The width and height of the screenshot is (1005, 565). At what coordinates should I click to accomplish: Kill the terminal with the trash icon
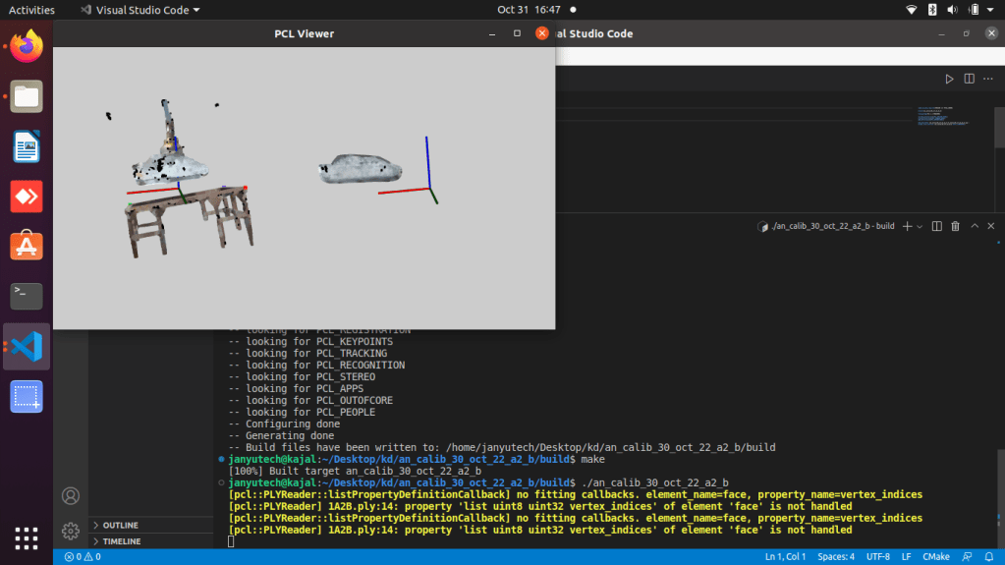click(955, 226)
